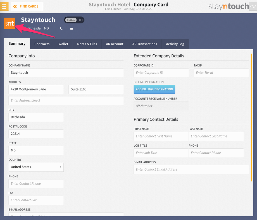Switch to the Summary tab

17,44
